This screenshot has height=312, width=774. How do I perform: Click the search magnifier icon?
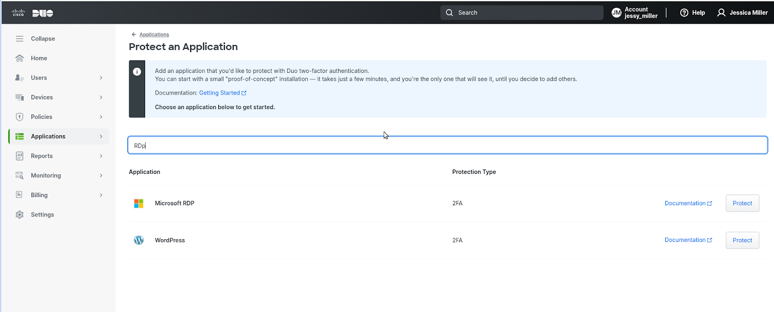(x=449, y=13)
